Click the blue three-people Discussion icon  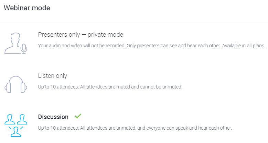click(16, 126)
